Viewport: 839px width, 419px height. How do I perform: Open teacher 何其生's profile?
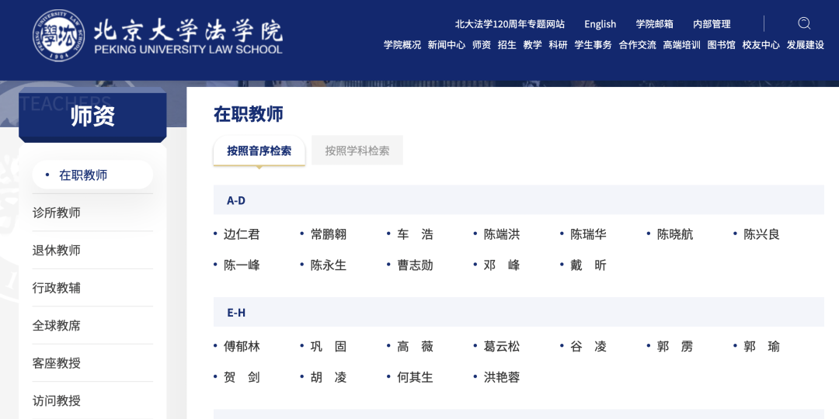415,377
